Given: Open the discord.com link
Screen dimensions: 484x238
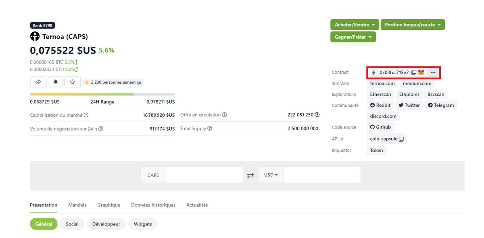Looking at the screenshot, I should (x=383, y=116).
